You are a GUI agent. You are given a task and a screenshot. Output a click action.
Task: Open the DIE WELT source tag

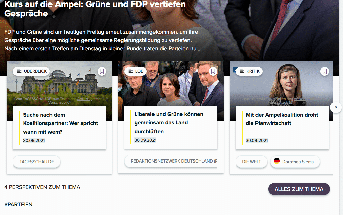pos(251,162)
